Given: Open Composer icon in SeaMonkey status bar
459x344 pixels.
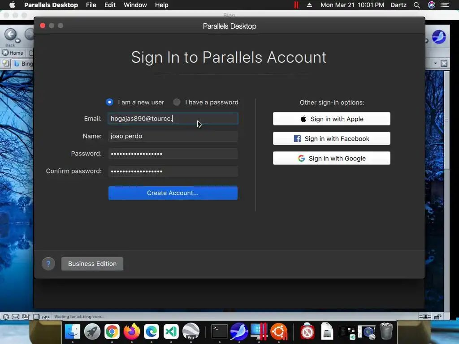Looking at the screenshot, I should 26,317.
